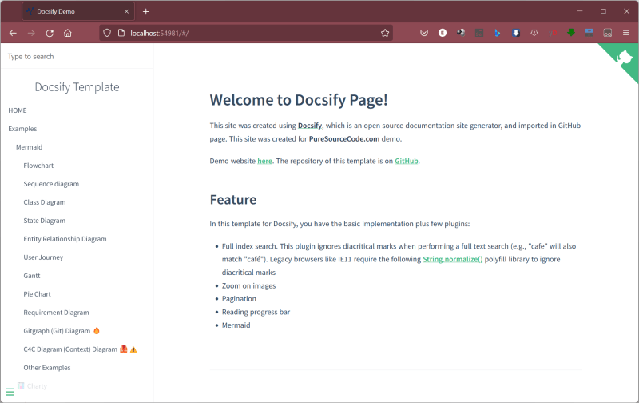Click the Feature heading
Image resolution: width=639 pixels, height=403 pixels.
[x=233, y=200]
